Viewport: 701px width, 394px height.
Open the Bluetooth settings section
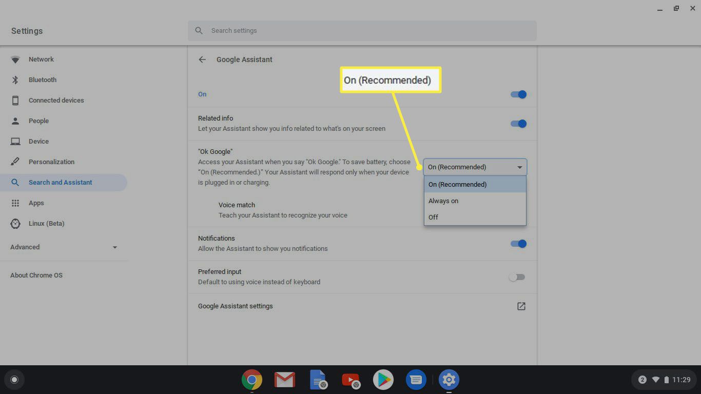pyautogui.click(x=64, y=80)
